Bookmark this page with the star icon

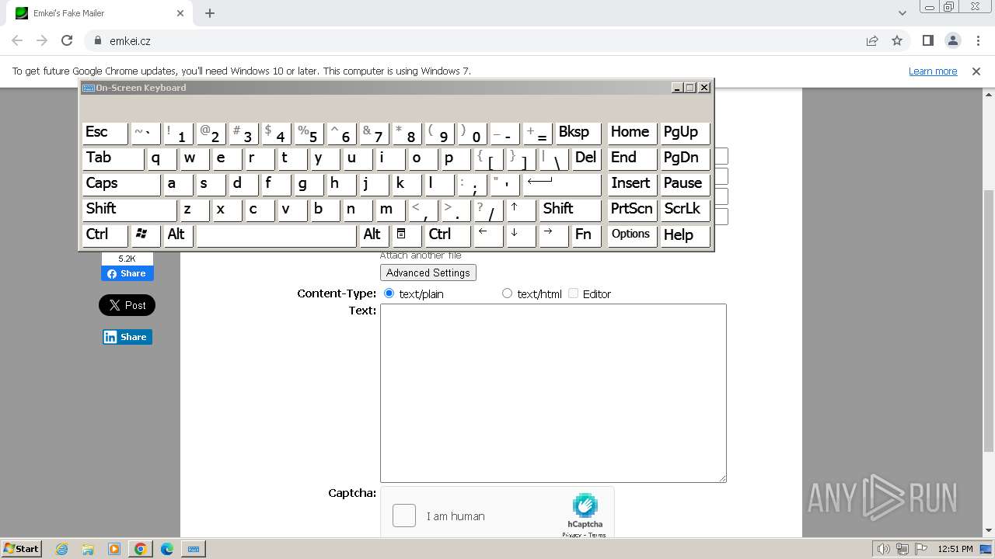(897, 40)
